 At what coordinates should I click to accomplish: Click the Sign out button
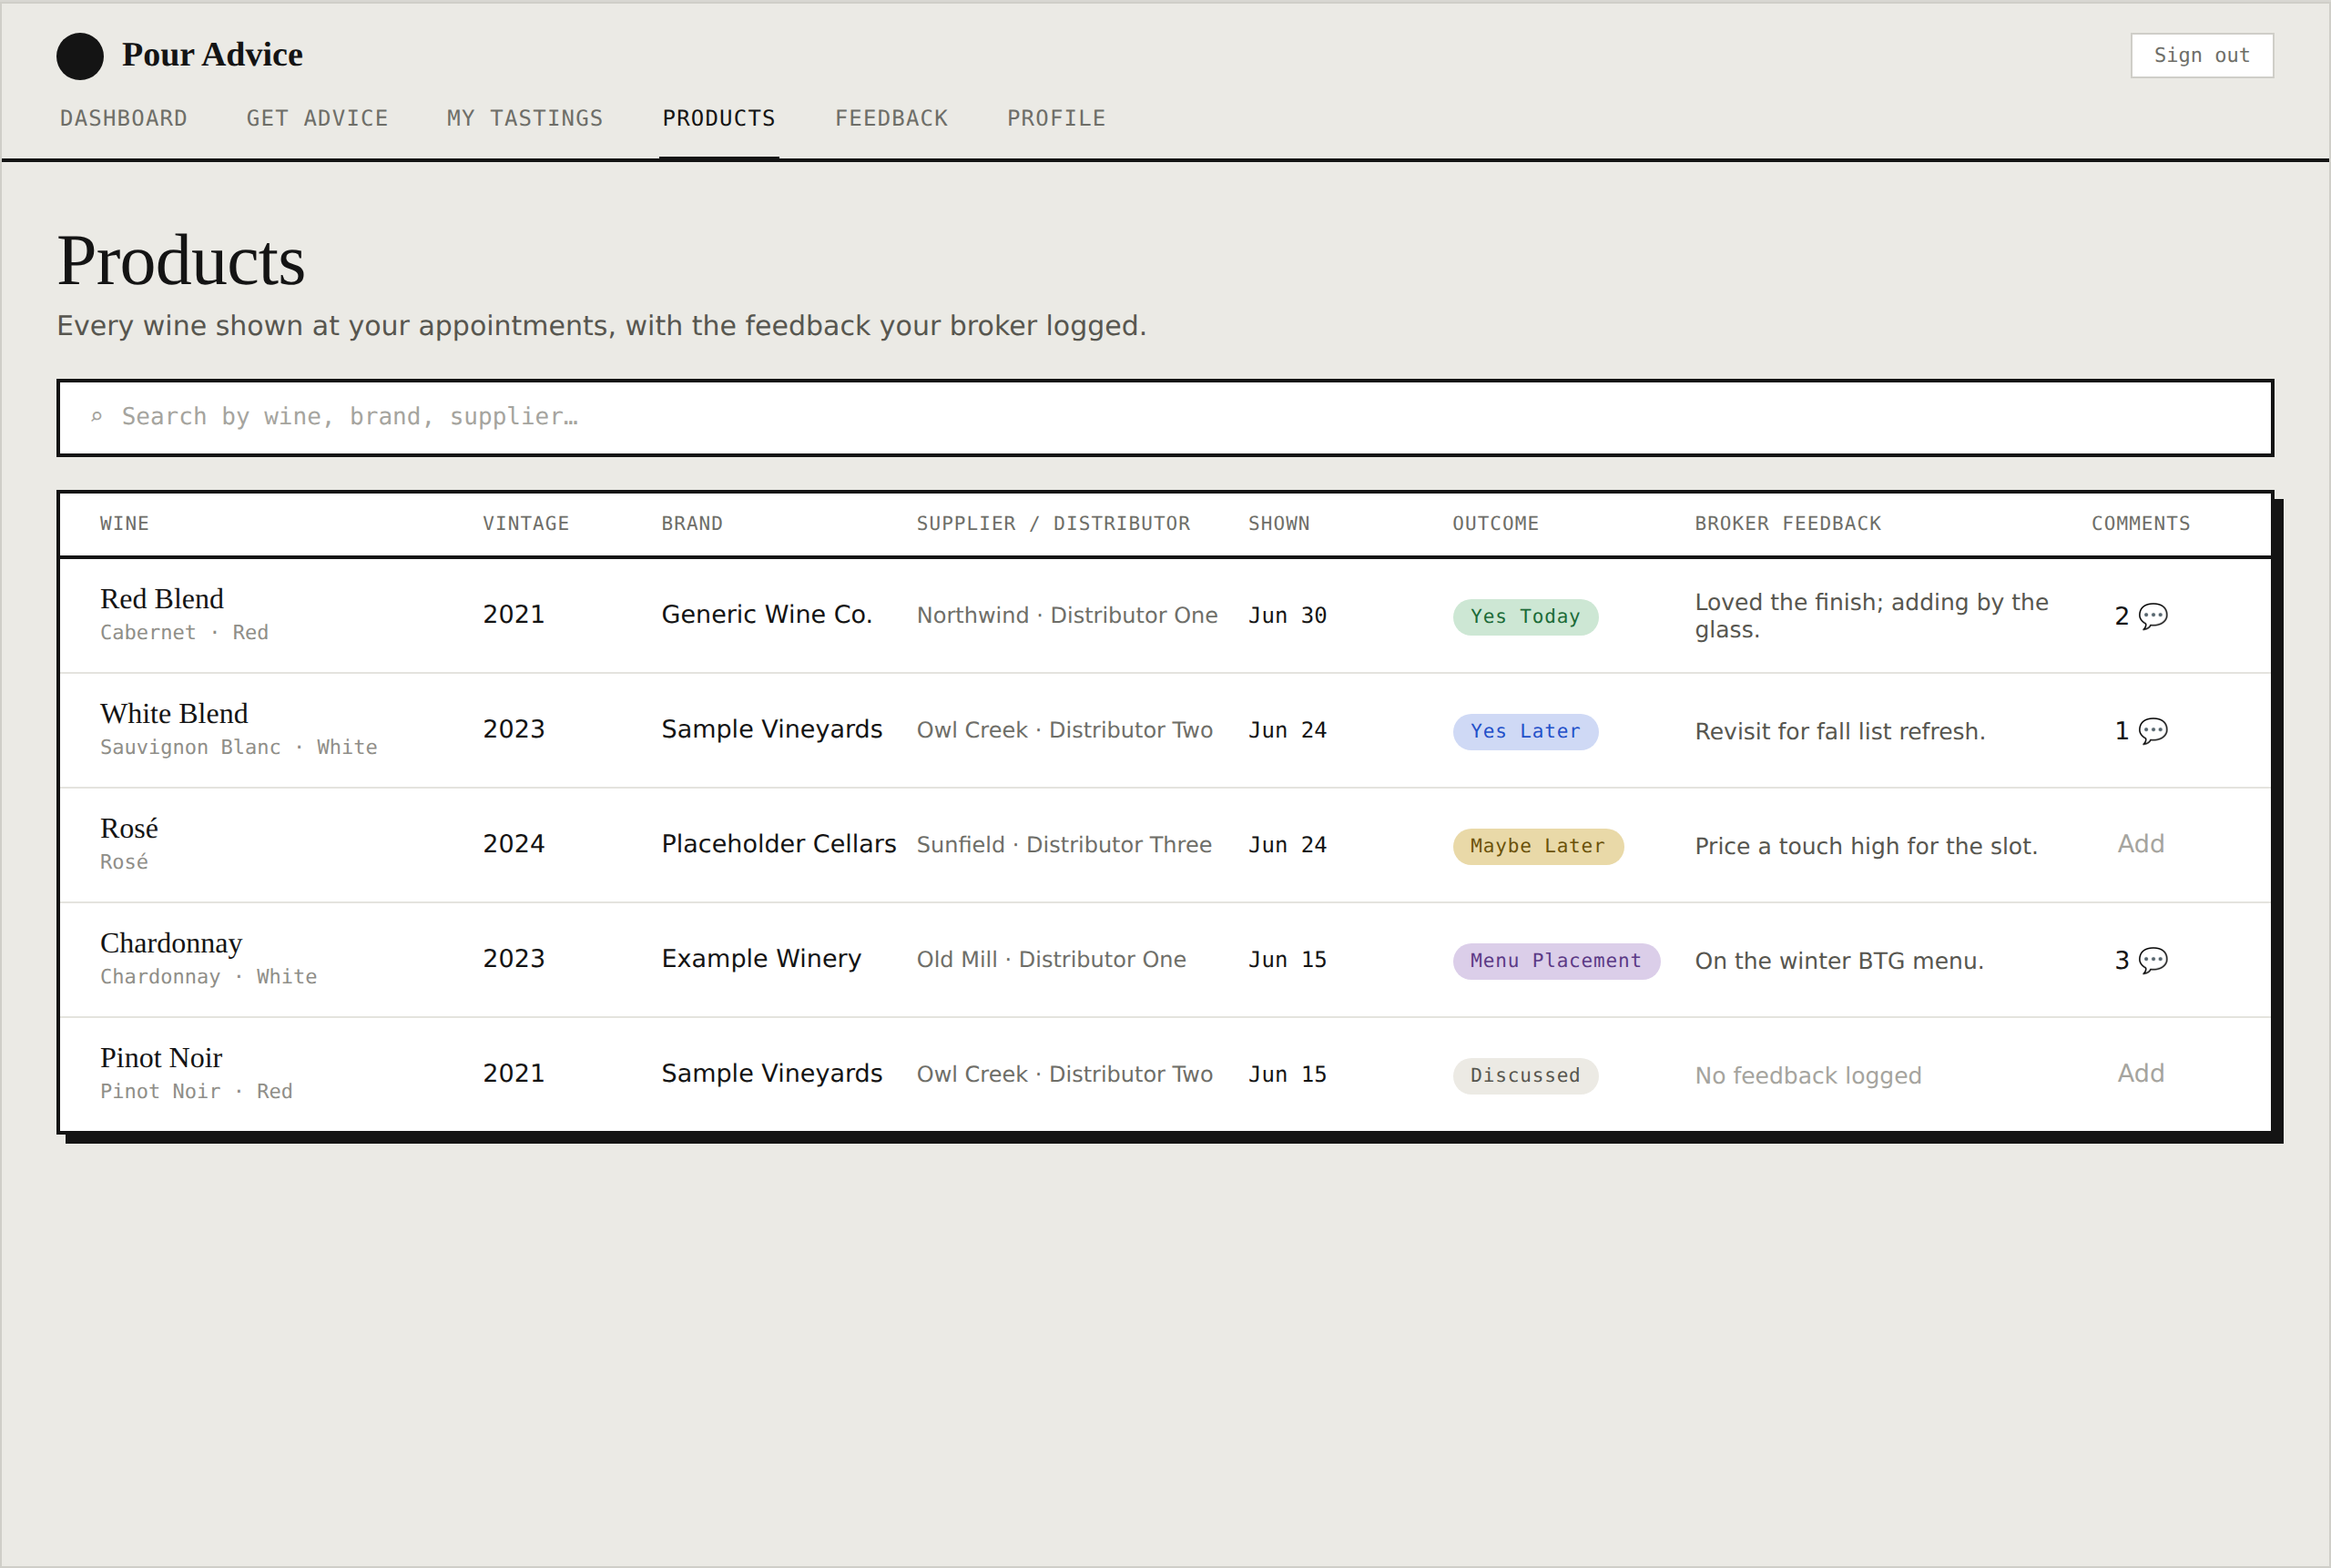(2201, 55)
